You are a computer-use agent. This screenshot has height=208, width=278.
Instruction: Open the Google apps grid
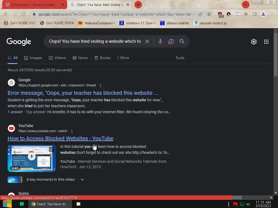pyautogui.click(x=266, y=42)
